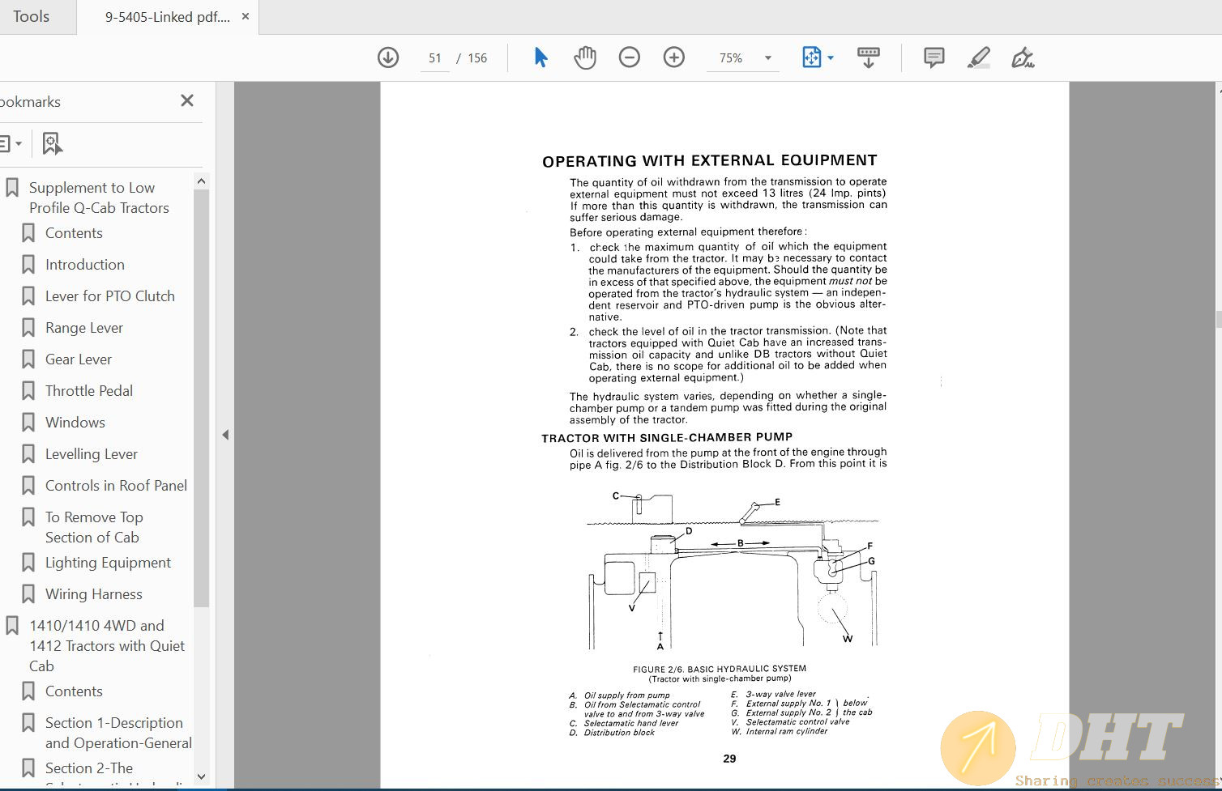Click the bookmark icon beside Introduction
1222x791 pixels.
click(x=28, y=265)
